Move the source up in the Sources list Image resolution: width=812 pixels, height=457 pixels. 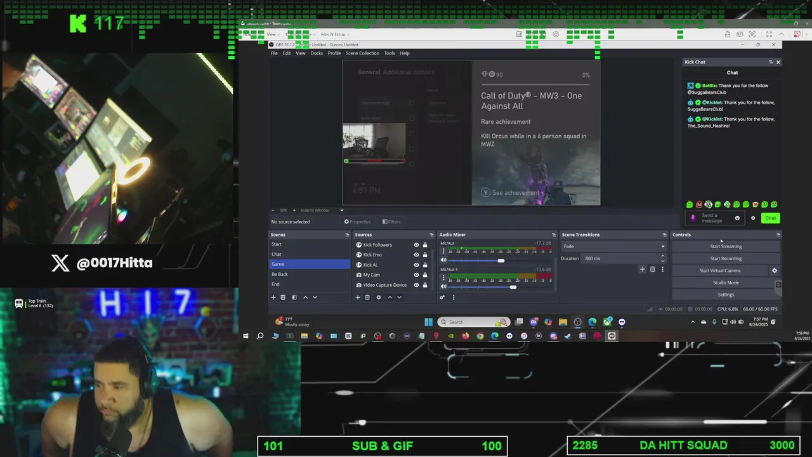pos(390,297)
